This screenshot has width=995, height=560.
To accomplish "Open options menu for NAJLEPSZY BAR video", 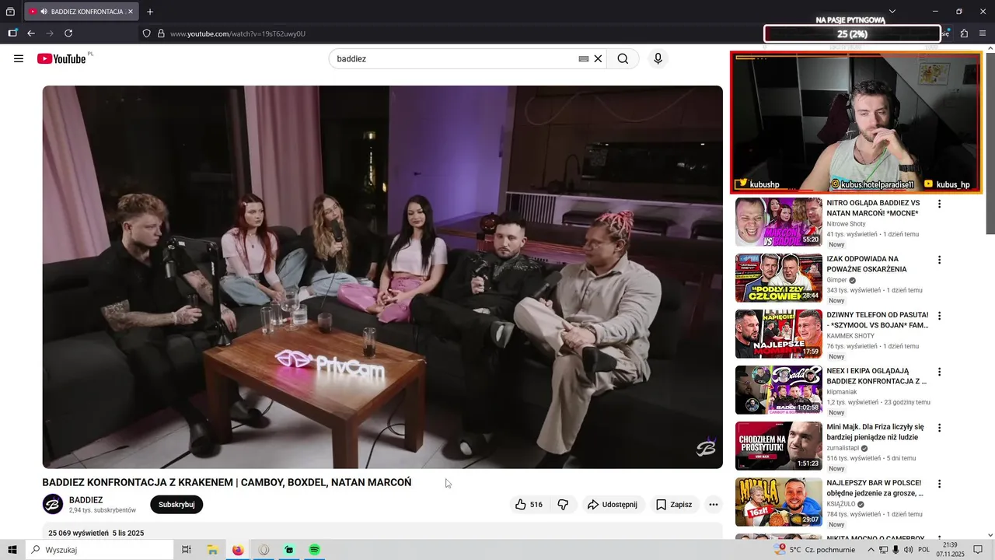I will [x=939, y=484].
